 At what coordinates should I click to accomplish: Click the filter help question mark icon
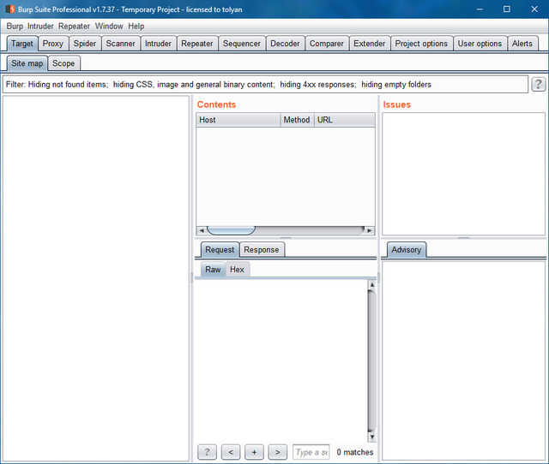[538, 84]
